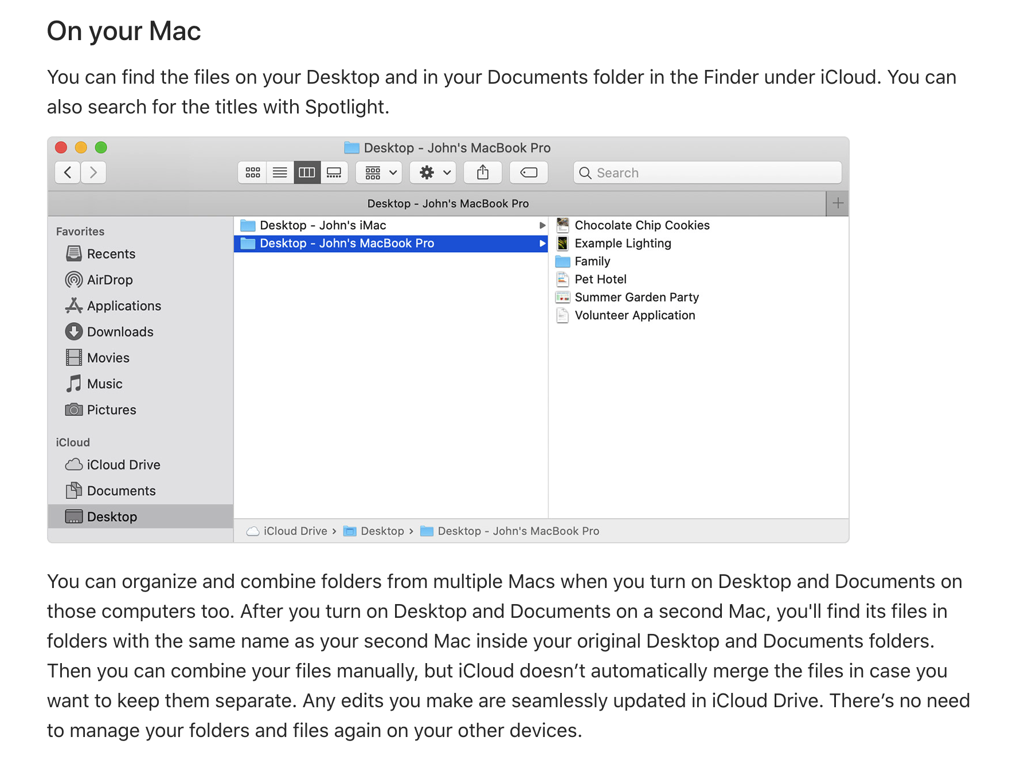Open AirDrop in the sidebar
Viewport: 1024px width, 776px height.
coord(99,280)
